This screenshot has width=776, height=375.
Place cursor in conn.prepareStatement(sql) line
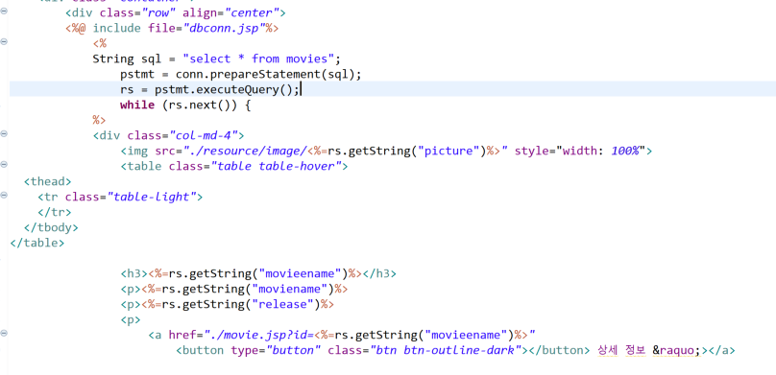tap(241, 75)
